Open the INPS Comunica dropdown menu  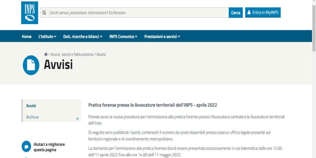[x=123, y=36]
